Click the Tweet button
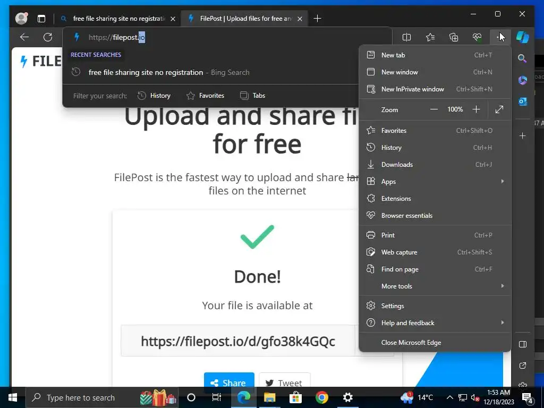 click(x=285, y=380)
